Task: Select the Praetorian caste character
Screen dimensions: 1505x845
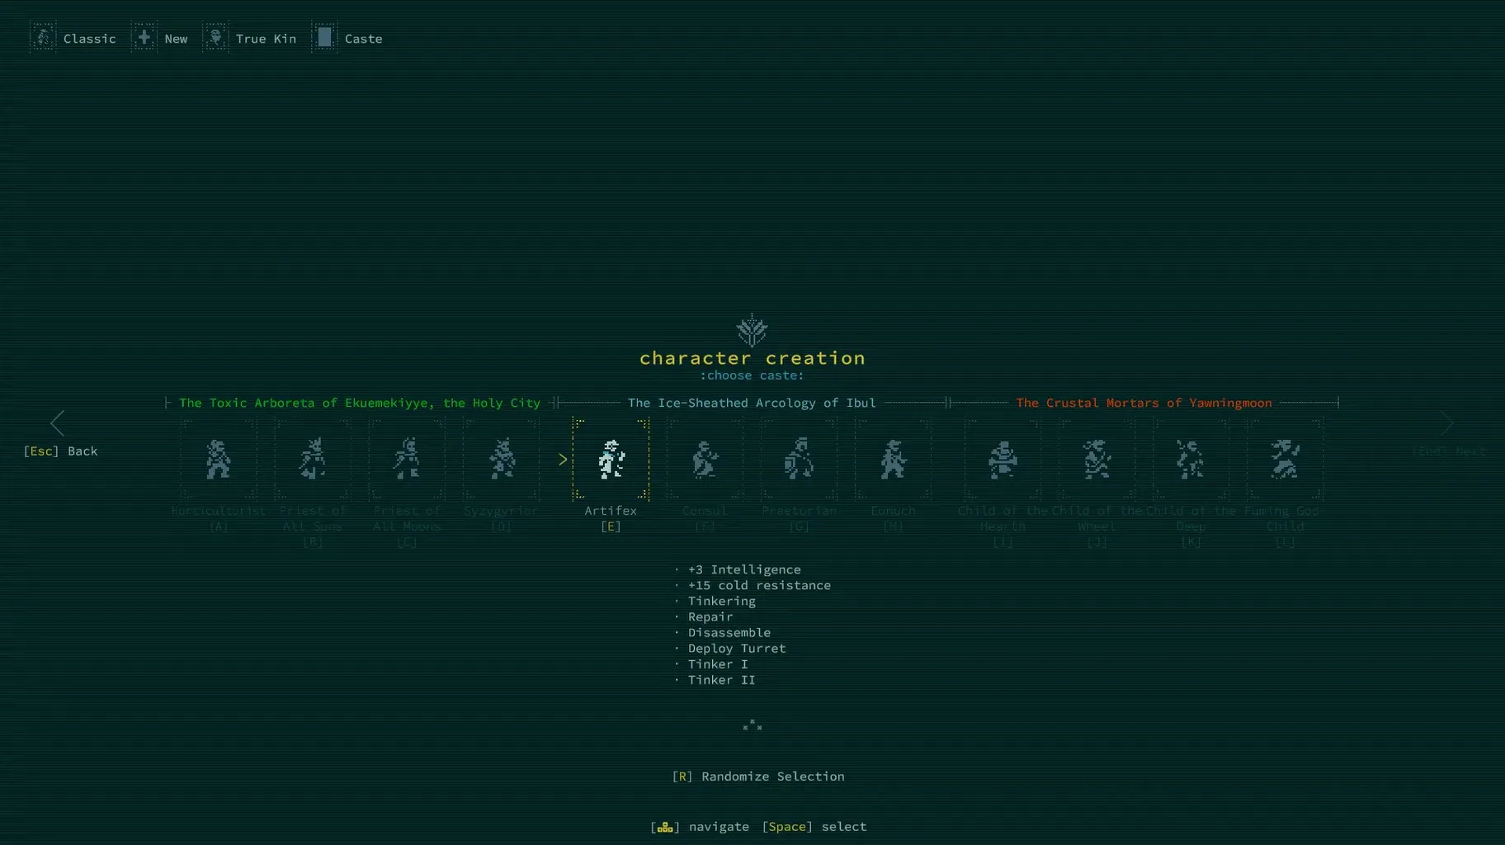Action: [799, 460]
